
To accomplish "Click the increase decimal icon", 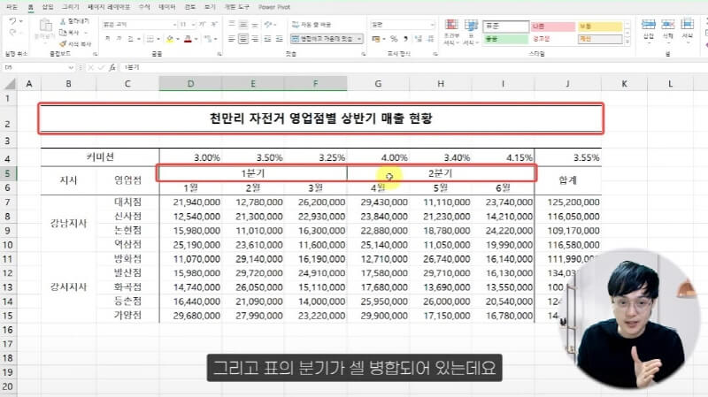I will [419, 39].
